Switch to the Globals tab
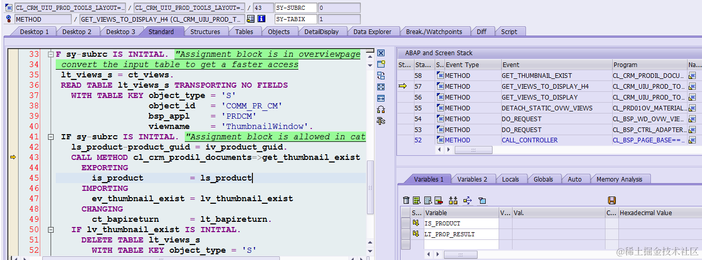 tap(544, 180)
